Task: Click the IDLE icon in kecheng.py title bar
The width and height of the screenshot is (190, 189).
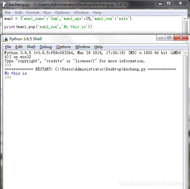Action: [x=5, y=5]
